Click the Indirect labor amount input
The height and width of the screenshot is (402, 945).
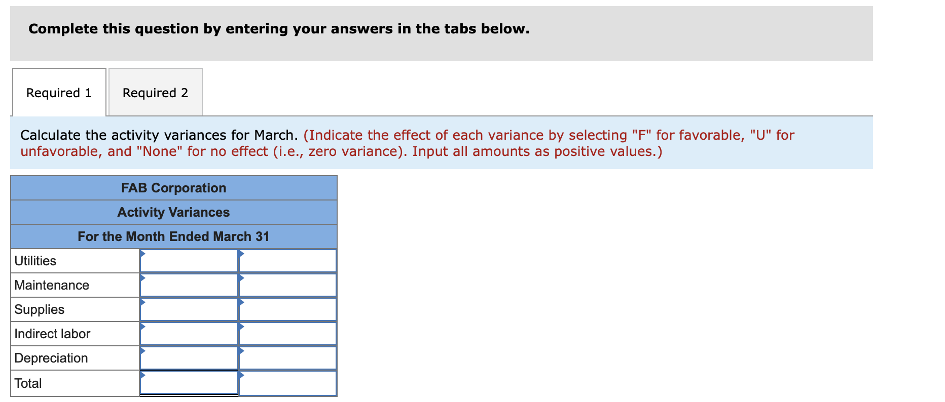(x=189, y=334)
